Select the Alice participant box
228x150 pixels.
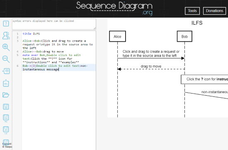[117, 36]
